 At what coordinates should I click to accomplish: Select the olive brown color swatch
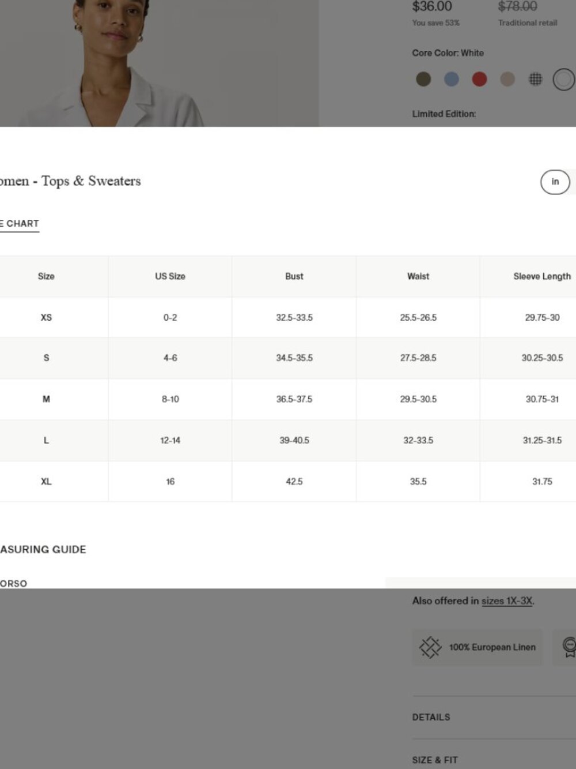tap(423, 79)
